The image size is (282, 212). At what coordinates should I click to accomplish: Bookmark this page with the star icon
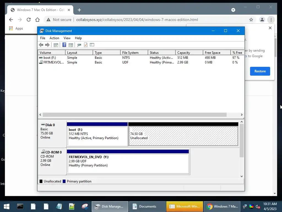[x=251, y=20]
